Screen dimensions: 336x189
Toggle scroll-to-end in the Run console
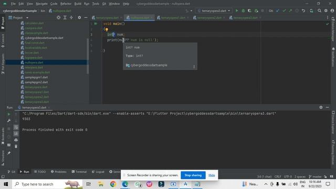(16, 134)
